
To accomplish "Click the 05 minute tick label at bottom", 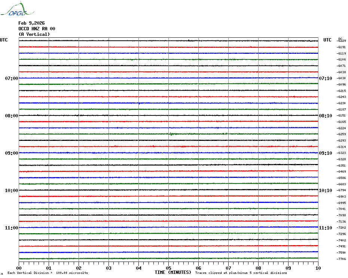I will (x=168, y=268).
